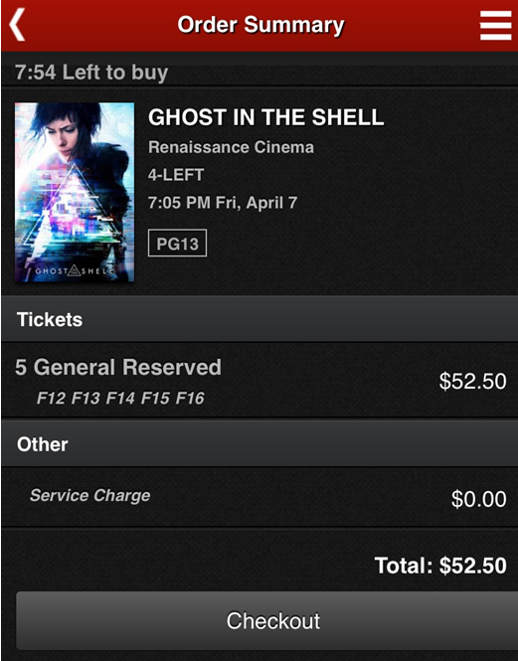Select the 4-LEFT auditorium label

point(176,175)
